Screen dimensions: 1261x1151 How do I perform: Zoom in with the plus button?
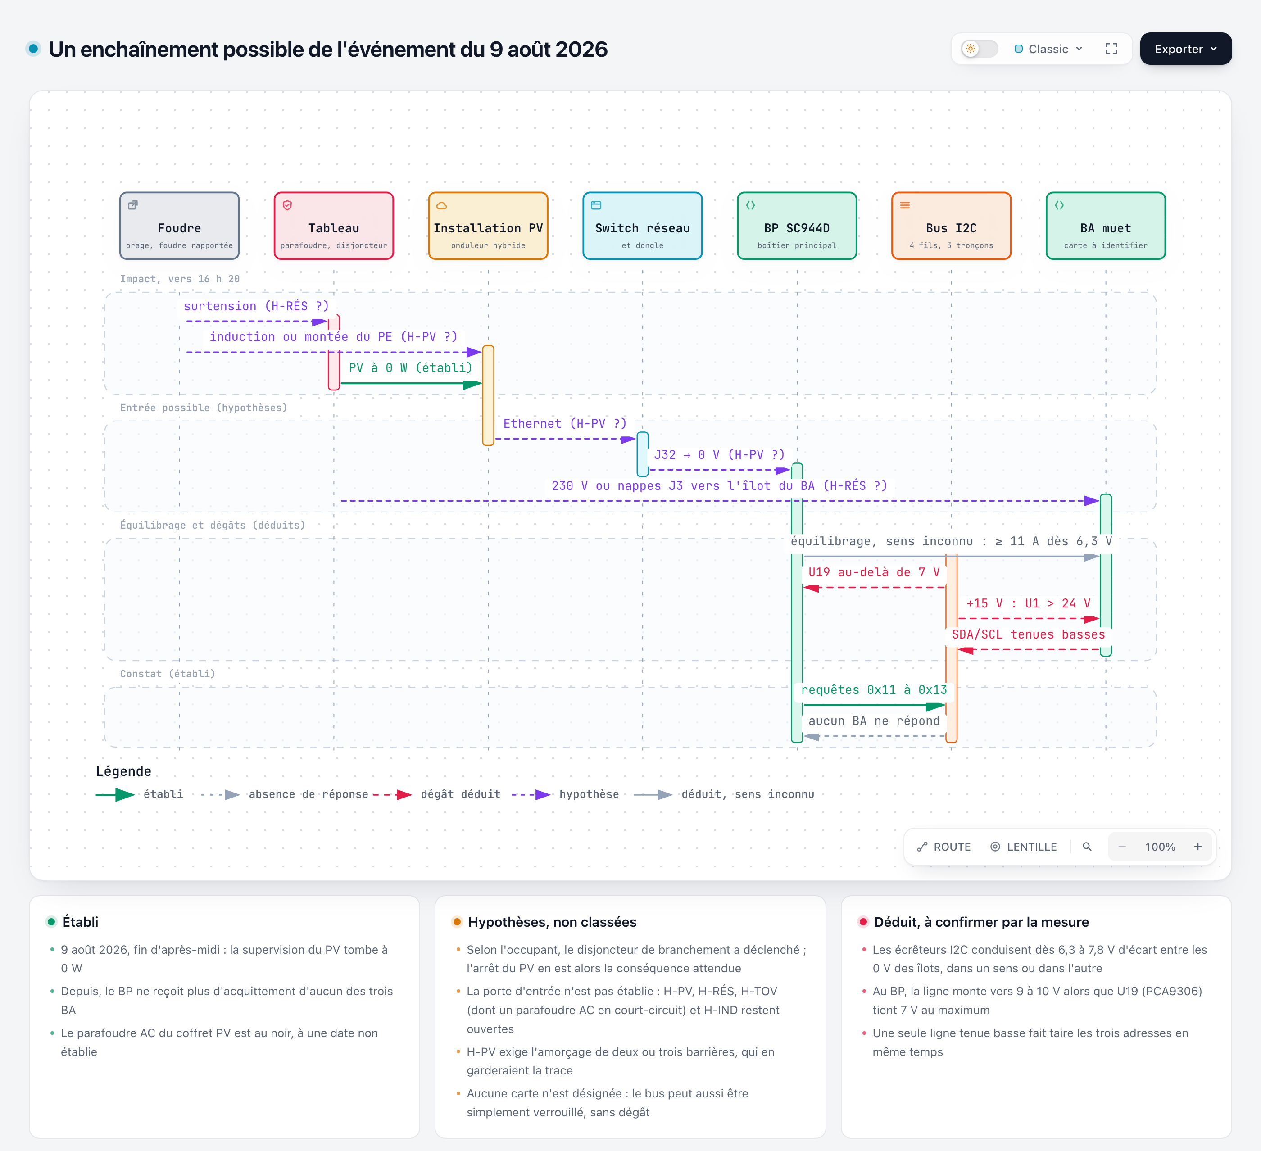[x=1198, y=846]
